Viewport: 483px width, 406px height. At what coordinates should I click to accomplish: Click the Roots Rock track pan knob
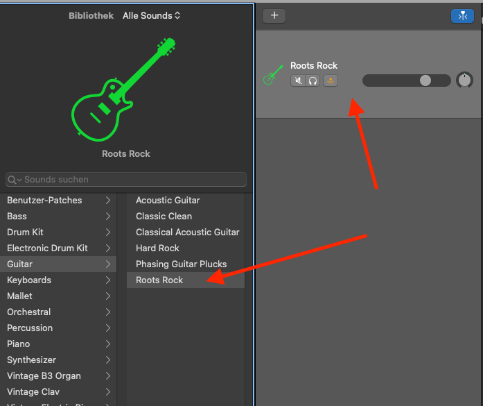pyautogui.click(x=464, y=81)
